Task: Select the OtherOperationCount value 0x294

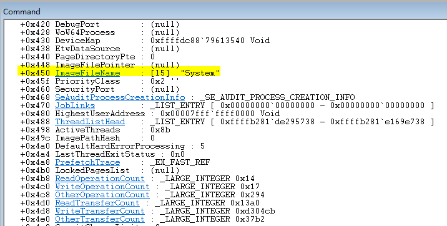Action: (x=253, y=195)
